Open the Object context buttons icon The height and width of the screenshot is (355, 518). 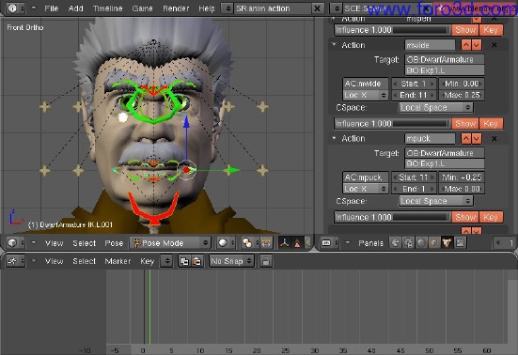(x=434, y=243)
